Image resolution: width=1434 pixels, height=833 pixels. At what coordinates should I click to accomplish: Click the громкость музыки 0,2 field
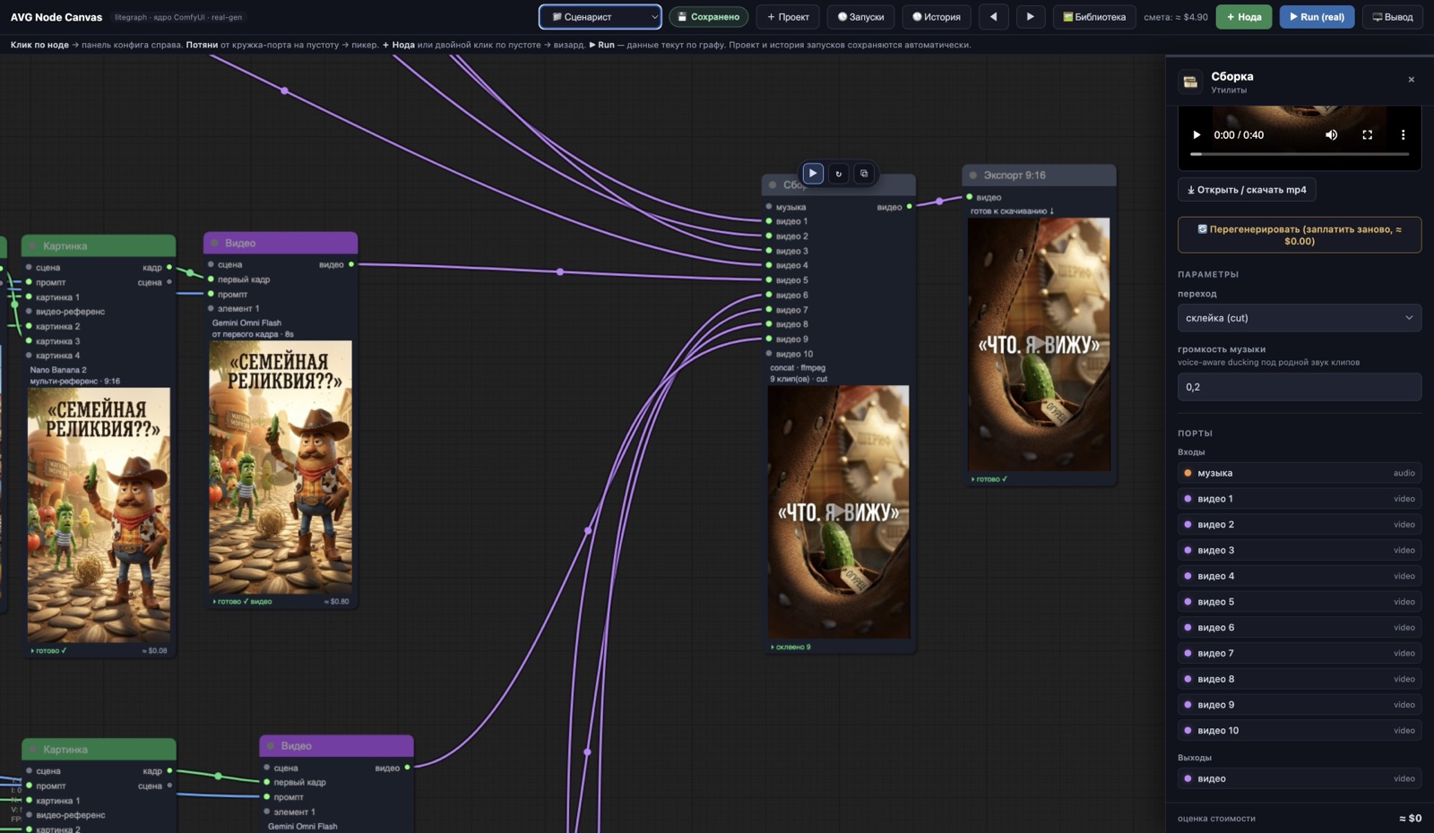[1299, 387]
